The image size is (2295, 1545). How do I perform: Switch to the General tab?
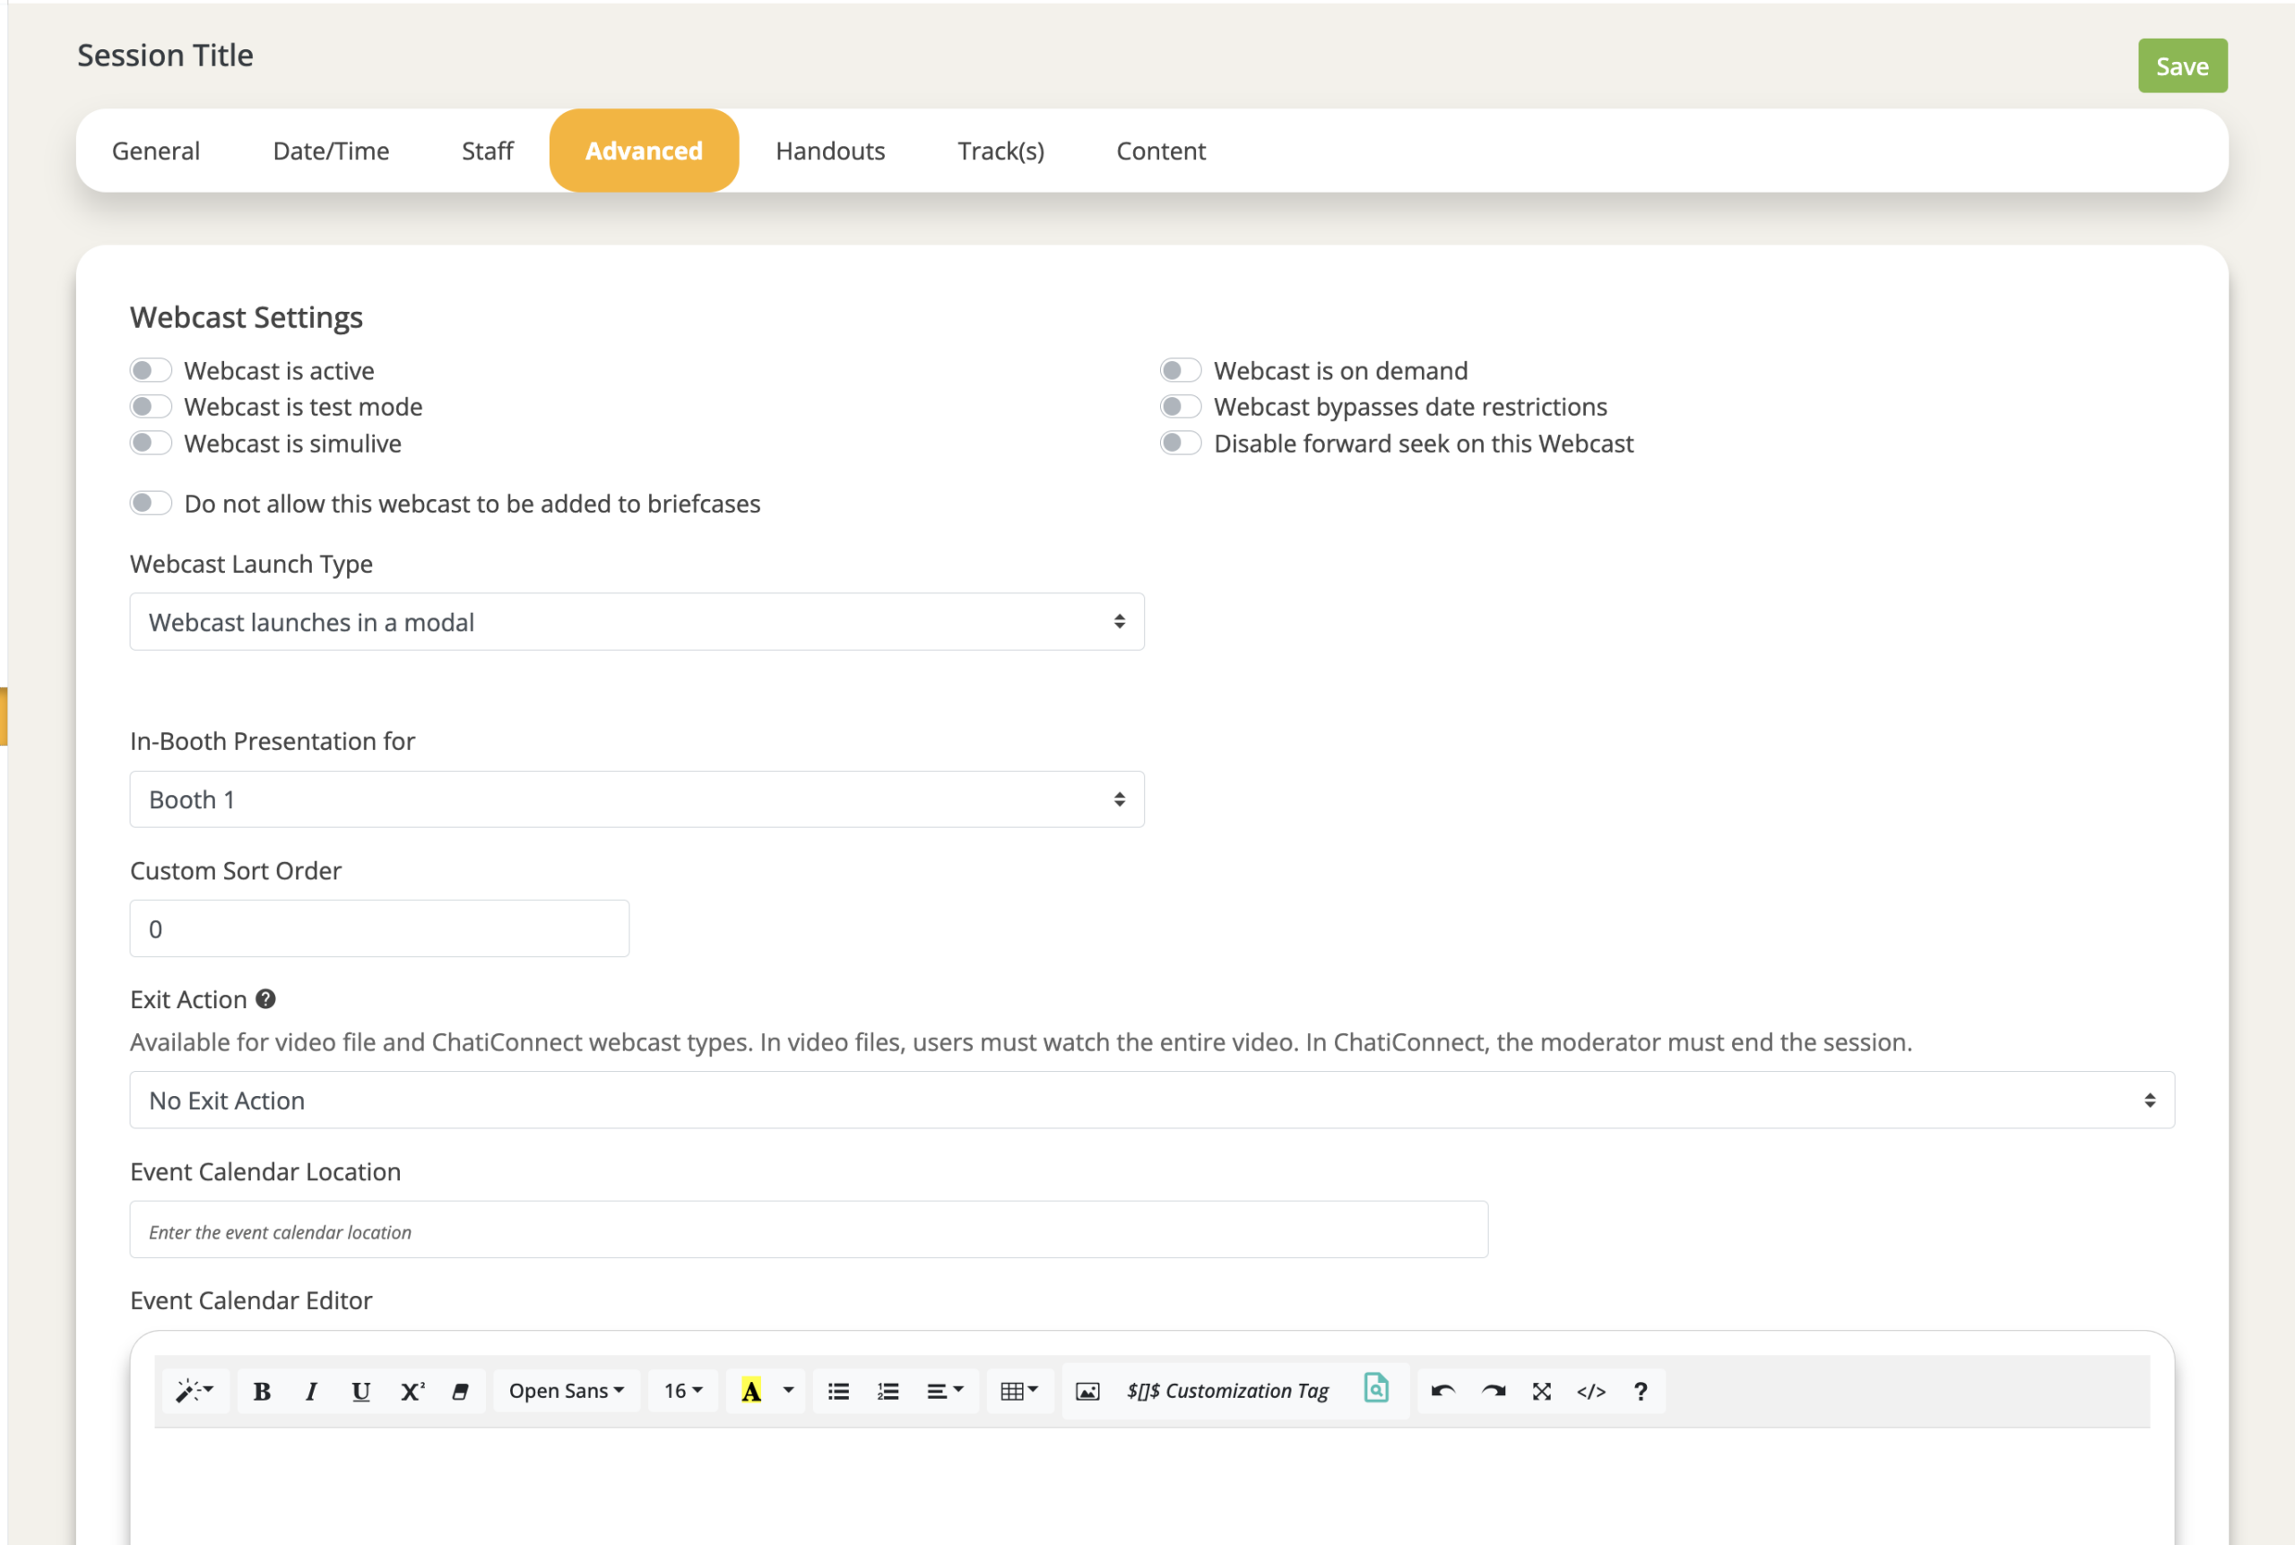pyautogui.click(x=156, y=151)
